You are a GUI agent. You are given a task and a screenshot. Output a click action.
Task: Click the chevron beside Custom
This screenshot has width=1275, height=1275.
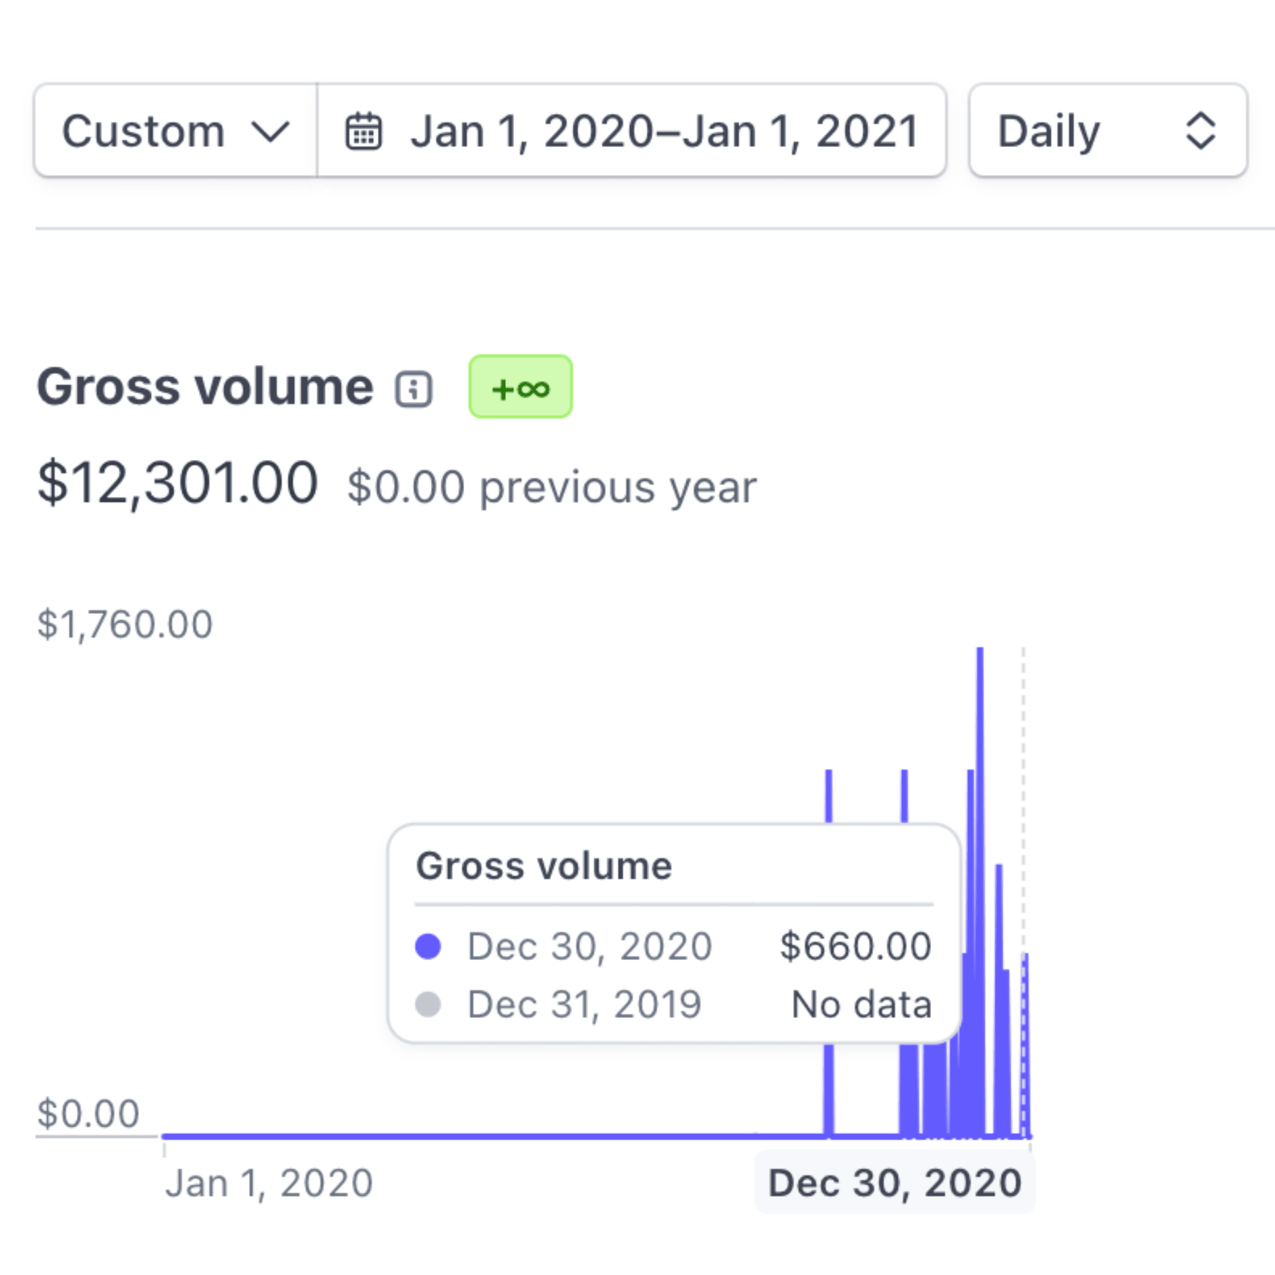pyautogui.click(x=270, y=131)
